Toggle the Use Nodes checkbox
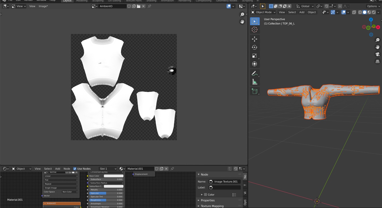The width and height of the screenshot is (382, 208). [x=75, y=169]
